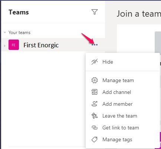This screenshot has width=161, height=149.
Task: Choose Hide from the context menu
Action: [123, 62]
